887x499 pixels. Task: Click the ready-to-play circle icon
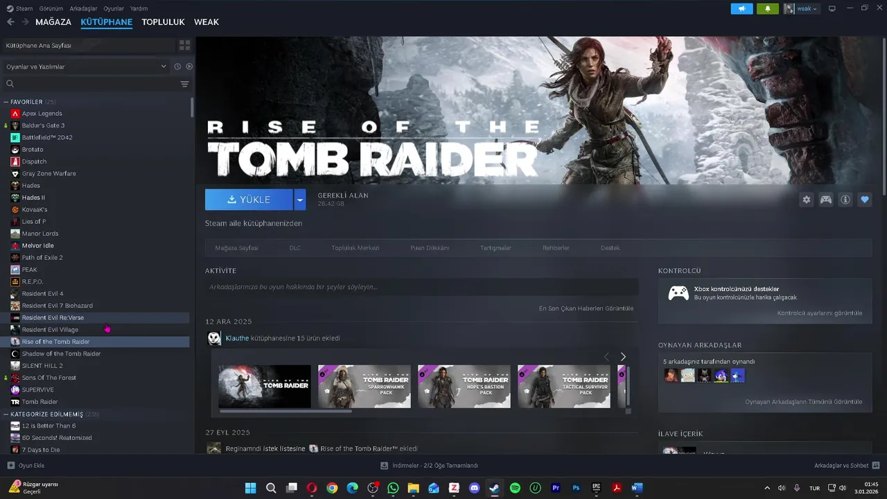point(189,67)
